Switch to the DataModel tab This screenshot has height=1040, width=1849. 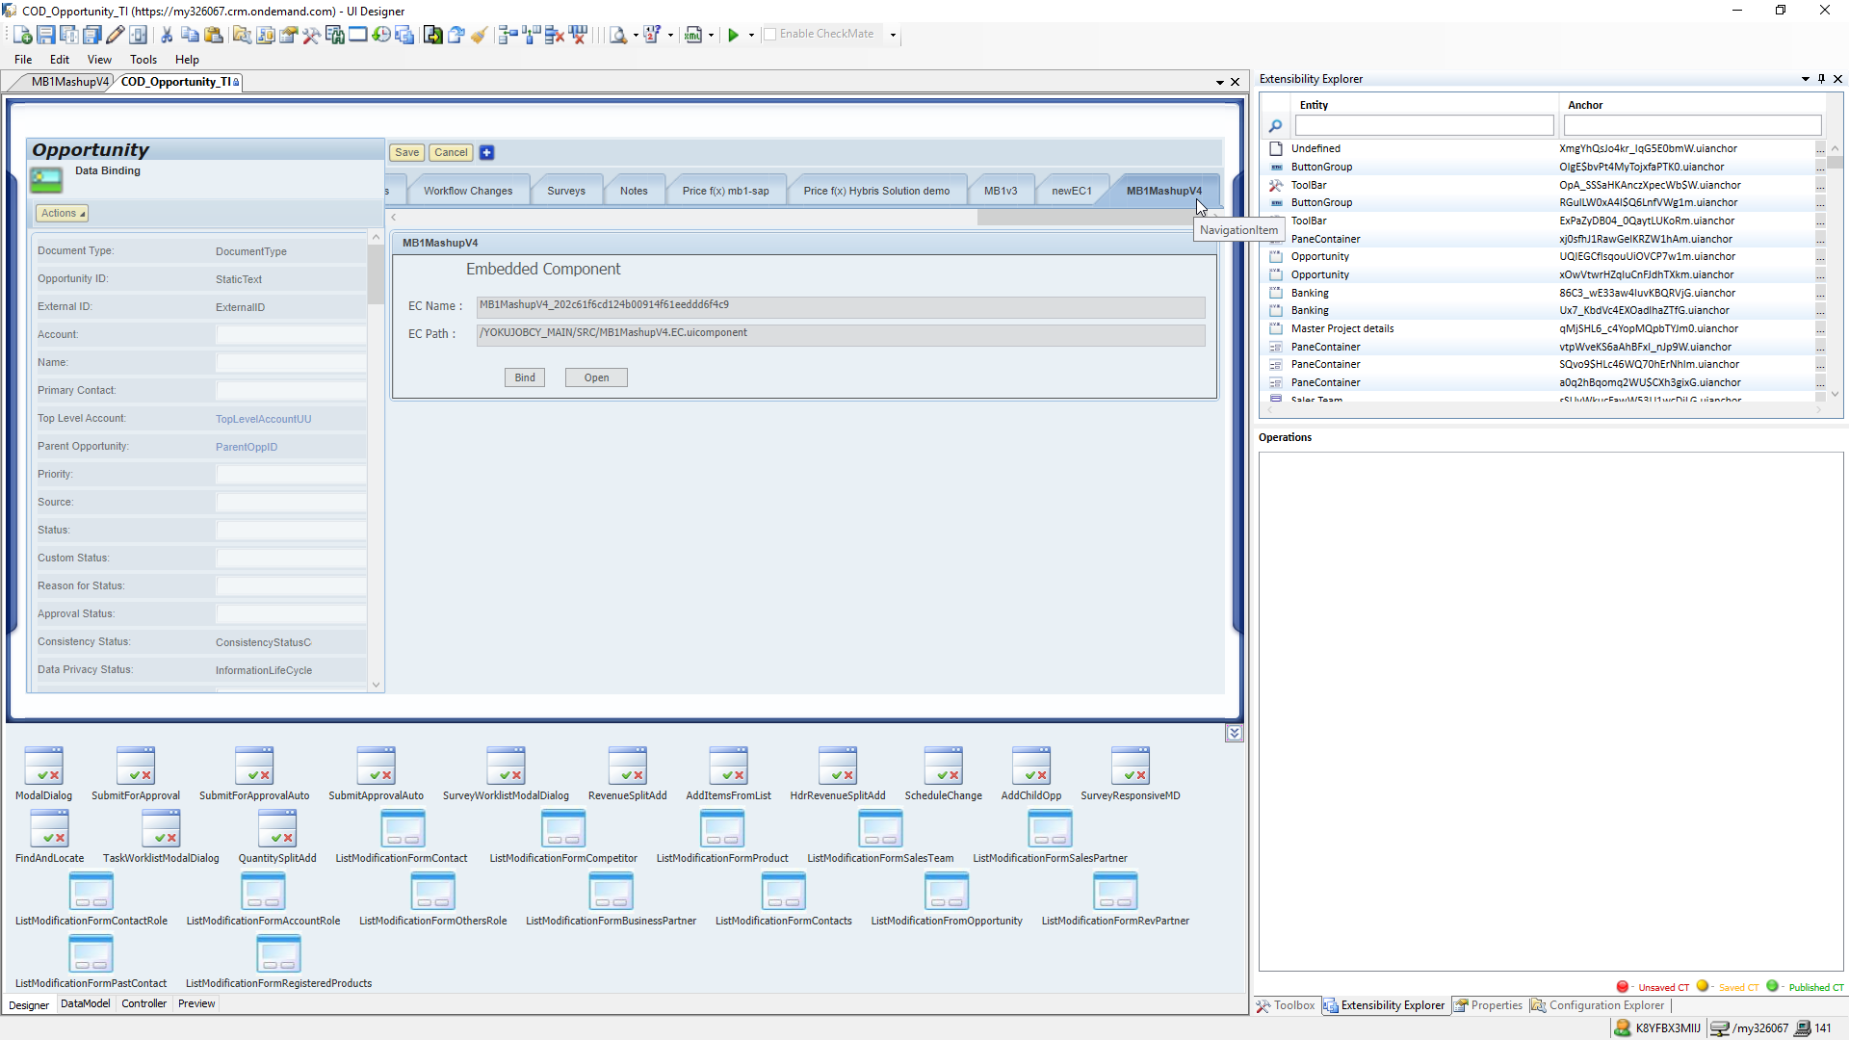tap(85, 1003)
